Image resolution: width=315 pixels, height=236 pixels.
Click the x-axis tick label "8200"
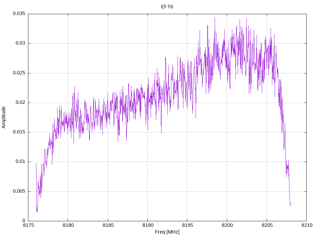tap(227, 225)
